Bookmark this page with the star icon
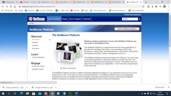The width and height of the screenshot is (171, 96). click(x=143, y=6)
